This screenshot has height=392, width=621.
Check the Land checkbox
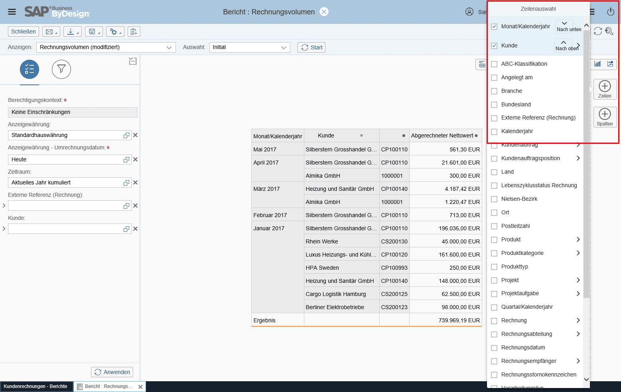(x=494, y=172)
